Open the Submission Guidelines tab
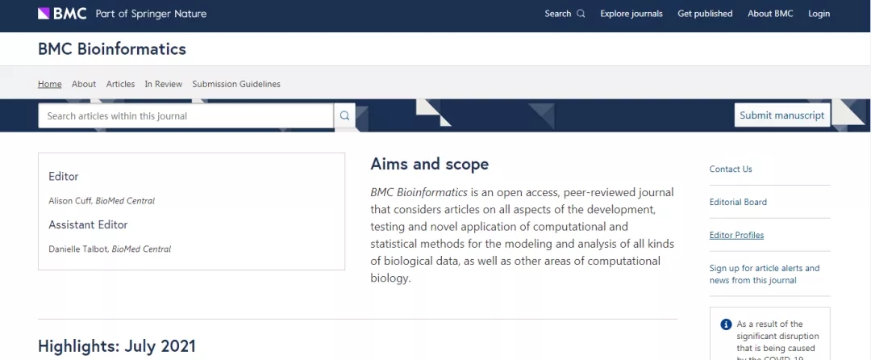The image size is (871, 360). click(x=236, y=84)
